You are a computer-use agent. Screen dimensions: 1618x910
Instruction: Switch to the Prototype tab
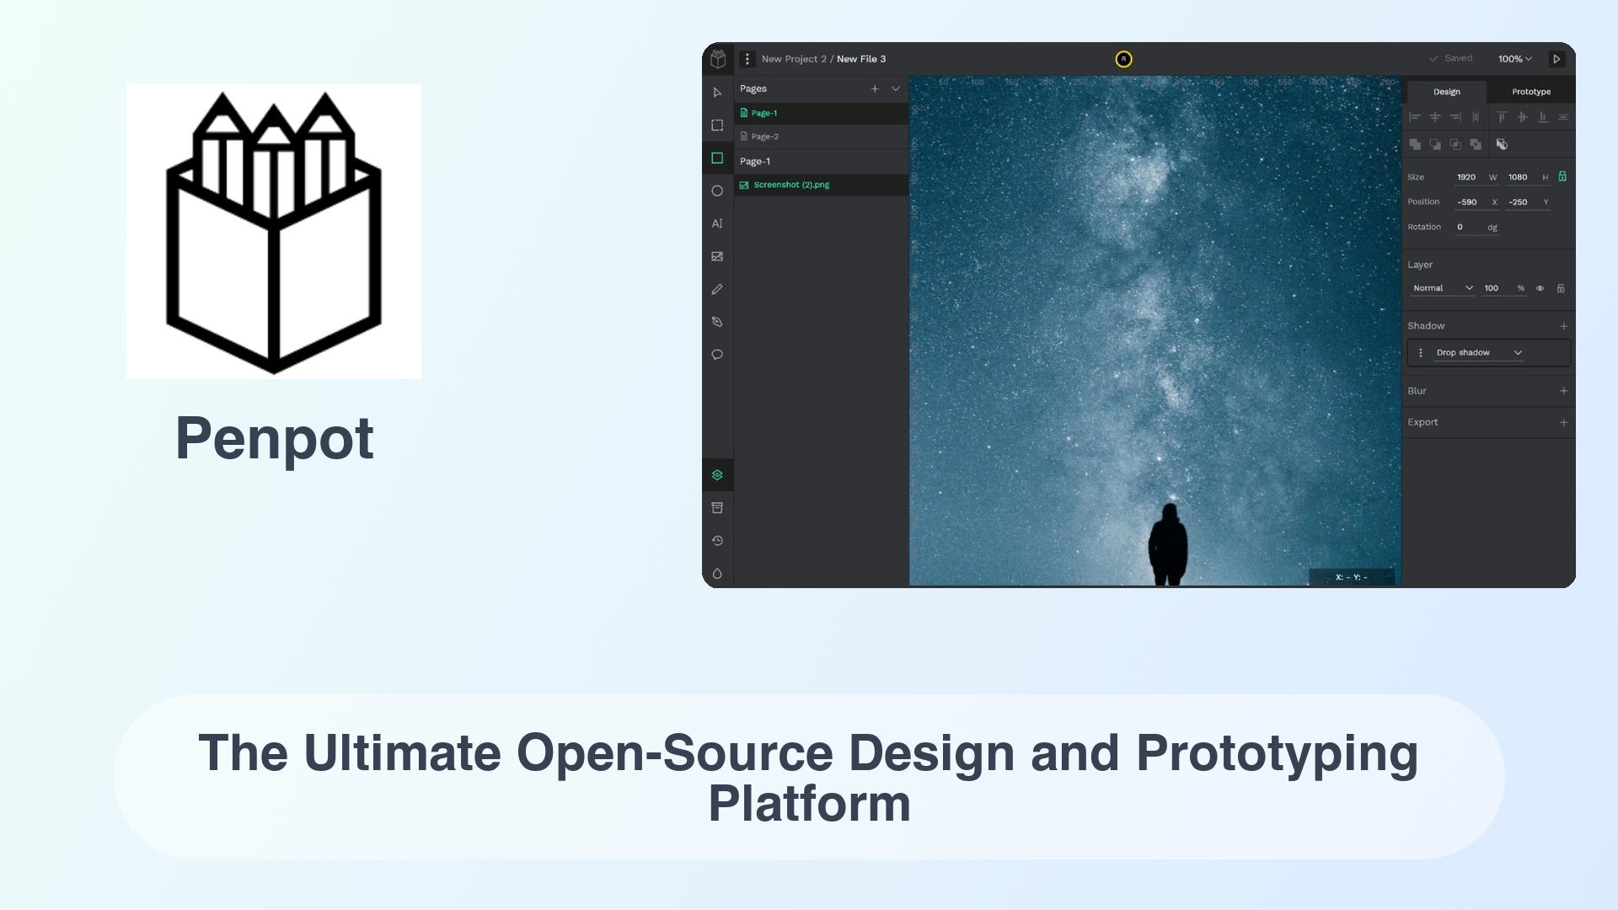tap(1531, 91)
